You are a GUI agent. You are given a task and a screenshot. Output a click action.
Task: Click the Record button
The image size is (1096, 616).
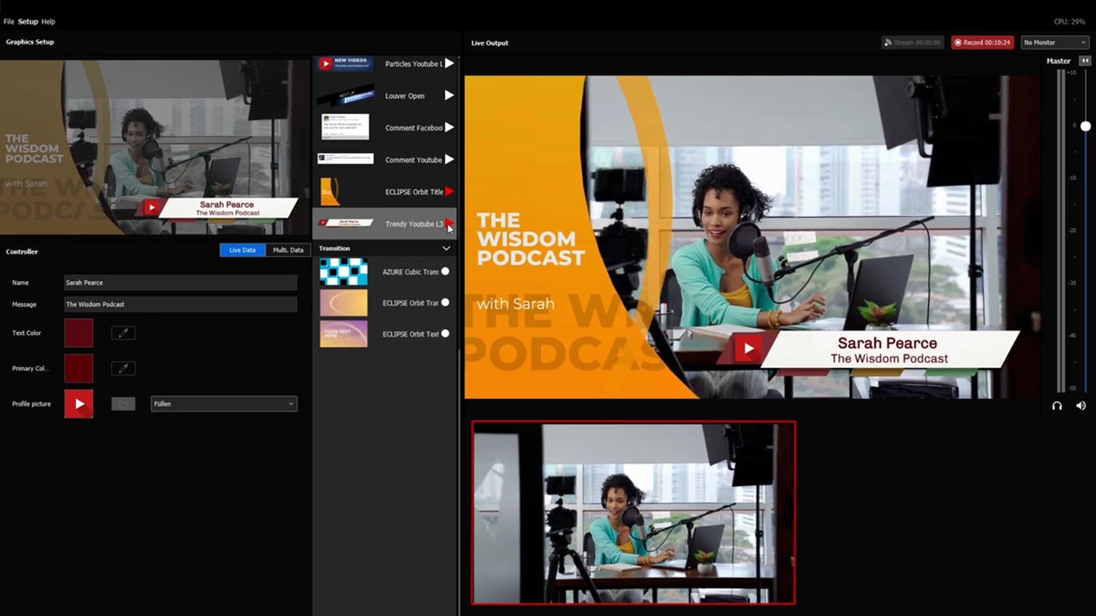pos(982,43)
